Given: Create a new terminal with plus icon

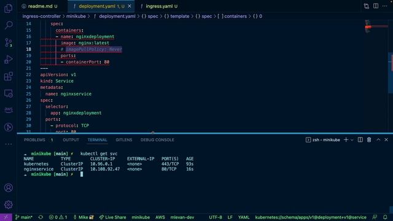Looking at the screenshot, I should (346, 140).
